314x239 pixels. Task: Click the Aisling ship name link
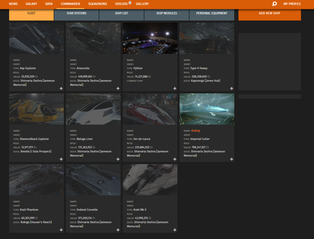point(195,131)
